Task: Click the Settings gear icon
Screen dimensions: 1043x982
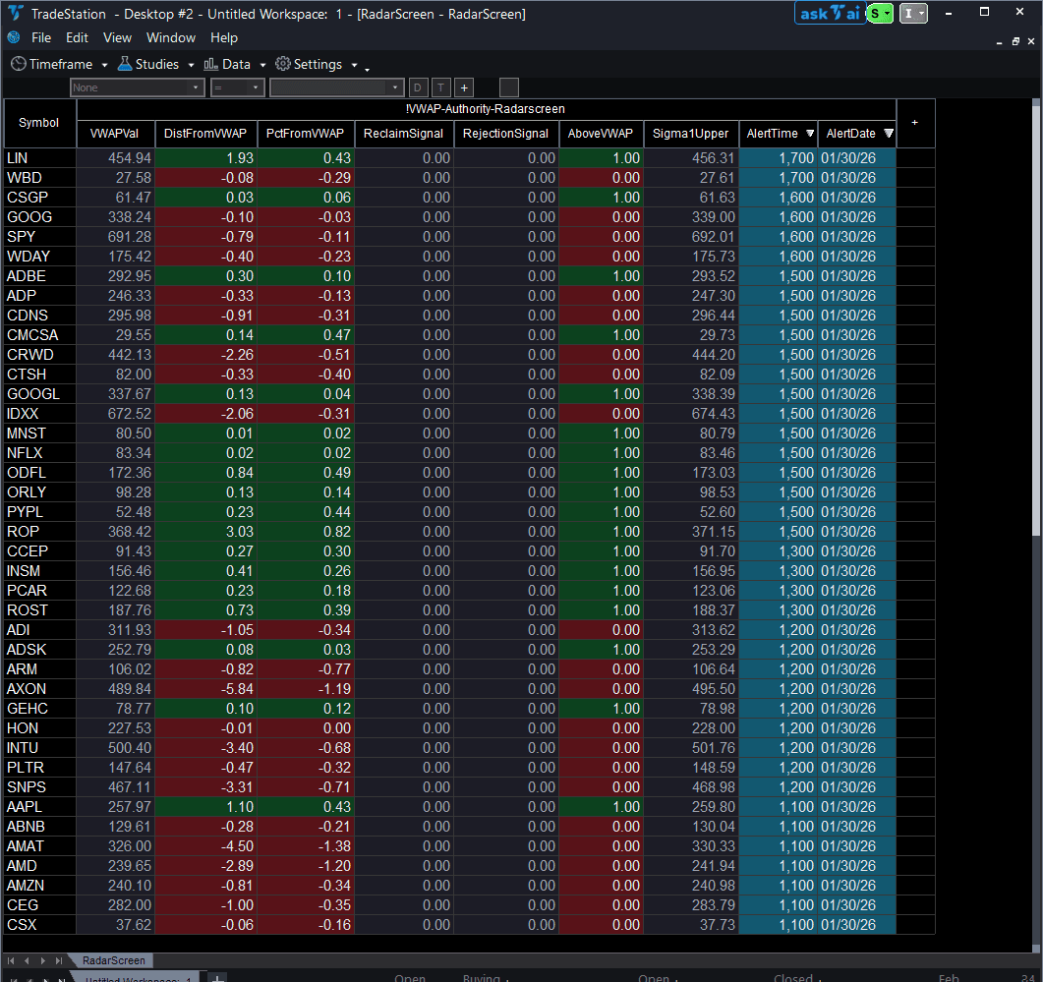Action: (283, 63)
